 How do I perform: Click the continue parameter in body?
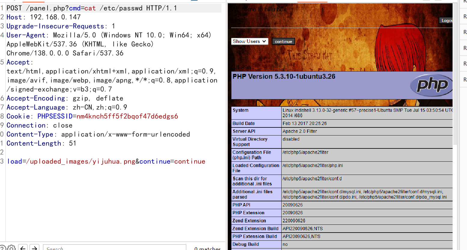point(155,161)
